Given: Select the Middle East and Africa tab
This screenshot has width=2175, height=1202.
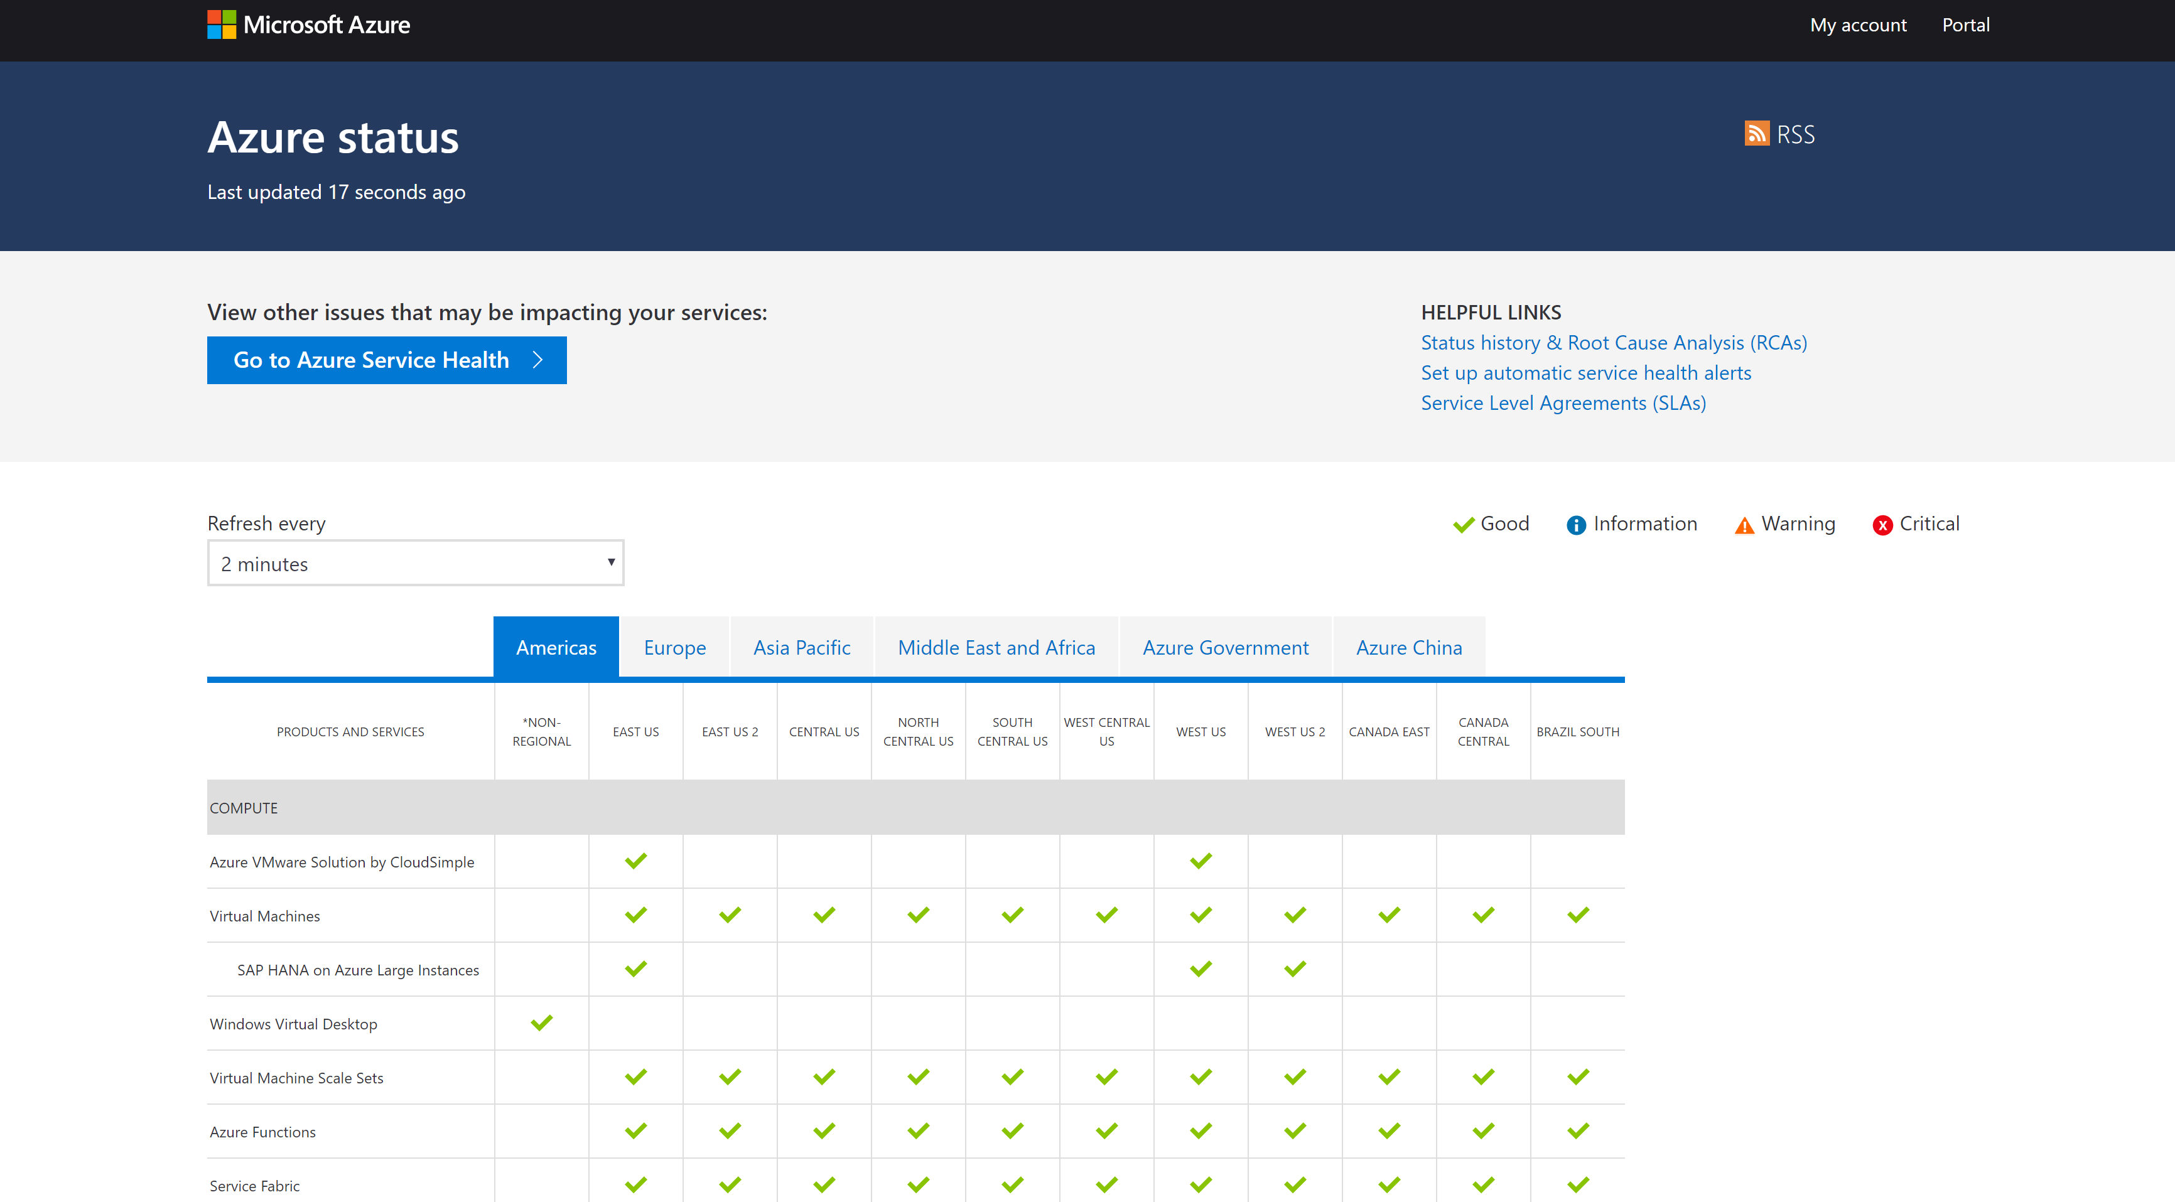Looking at the screenshot, I should [996, 647].
